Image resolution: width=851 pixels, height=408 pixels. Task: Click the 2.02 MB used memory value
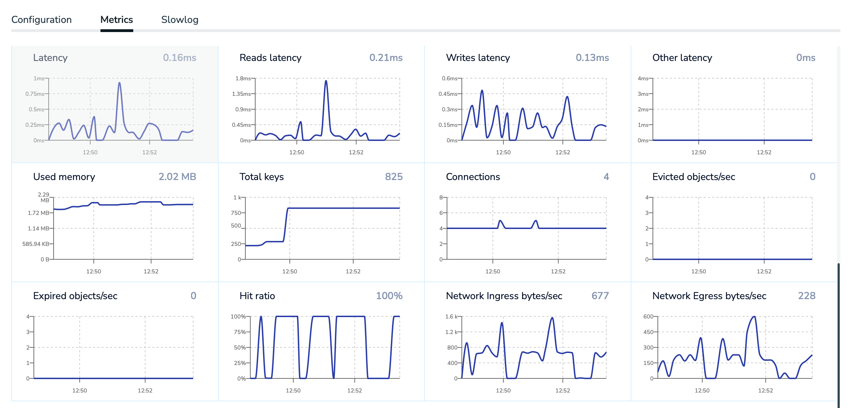click(x=177, y=177)
